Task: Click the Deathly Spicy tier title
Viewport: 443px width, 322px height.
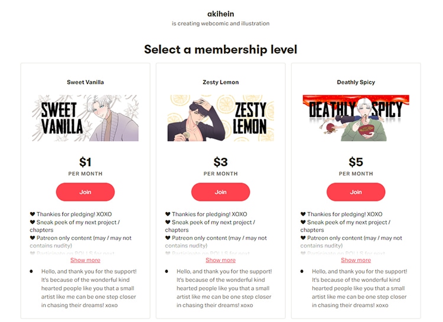Action: tap(356, 82)
